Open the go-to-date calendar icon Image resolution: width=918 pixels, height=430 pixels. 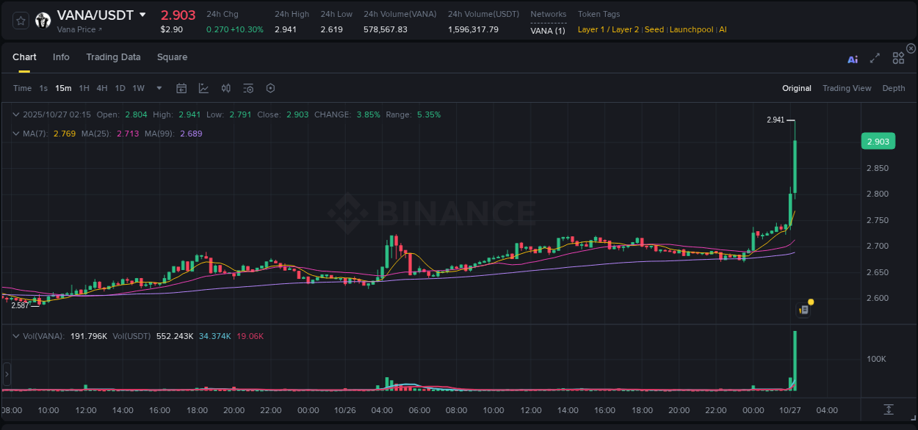(x=181, y=88)
